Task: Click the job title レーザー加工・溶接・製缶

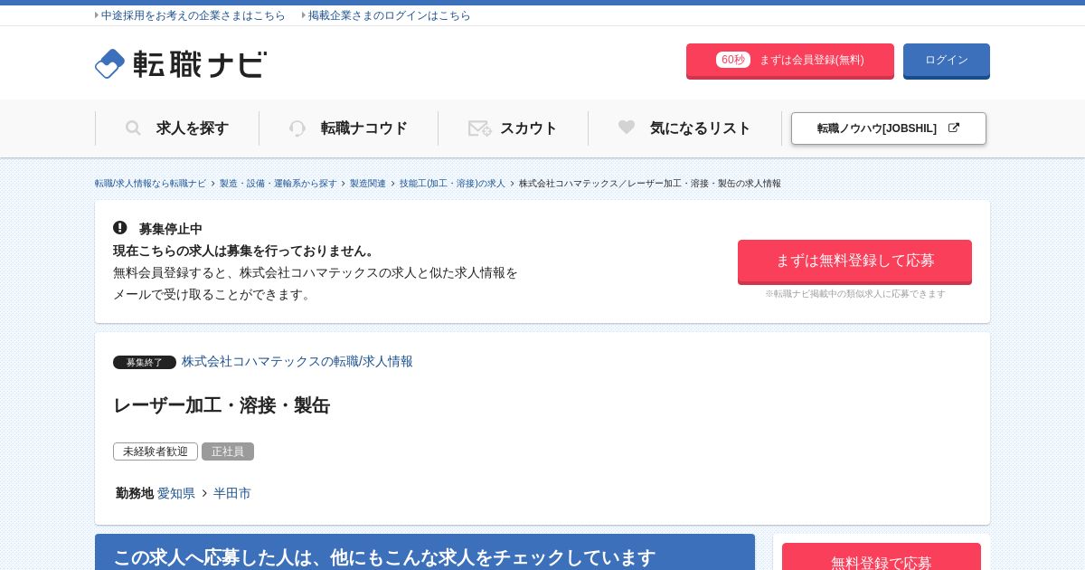Action: [222, 405]
